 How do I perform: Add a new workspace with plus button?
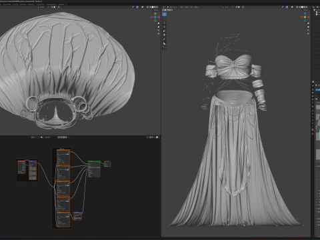click(x=66, y=4)
